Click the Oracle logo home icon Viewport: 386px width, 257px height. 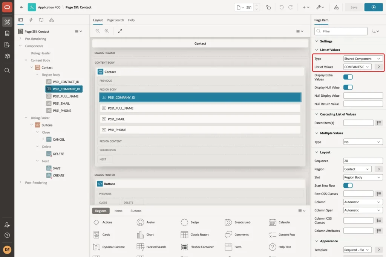(x=7, y=7)
